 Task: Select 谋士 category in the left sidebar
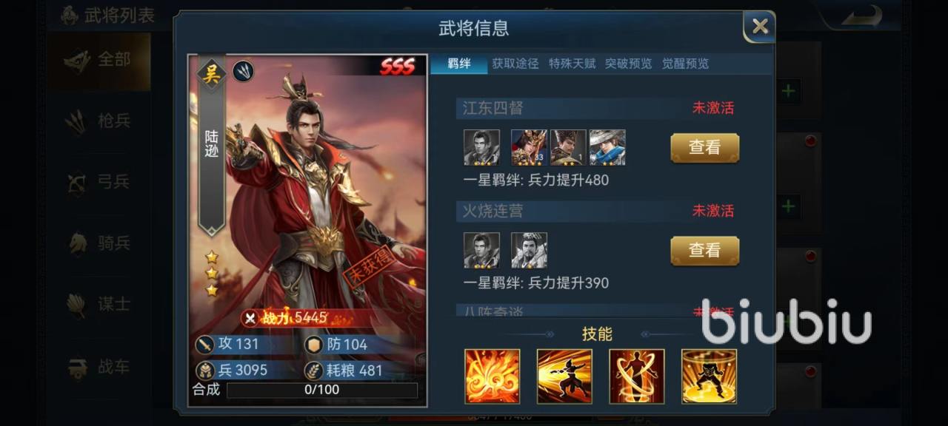point(99,305)
